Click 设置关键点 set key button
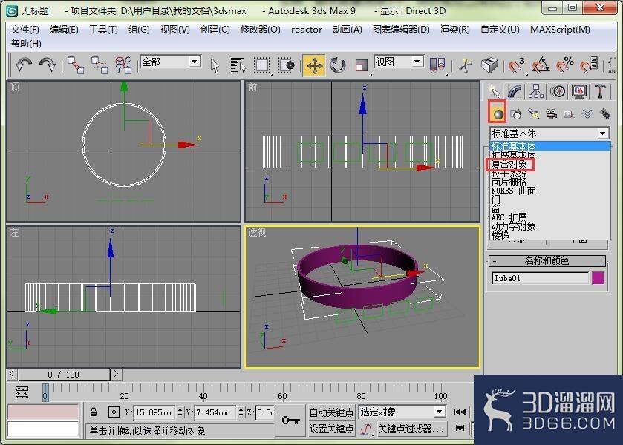The image size is (623, 445). [331, 429]
